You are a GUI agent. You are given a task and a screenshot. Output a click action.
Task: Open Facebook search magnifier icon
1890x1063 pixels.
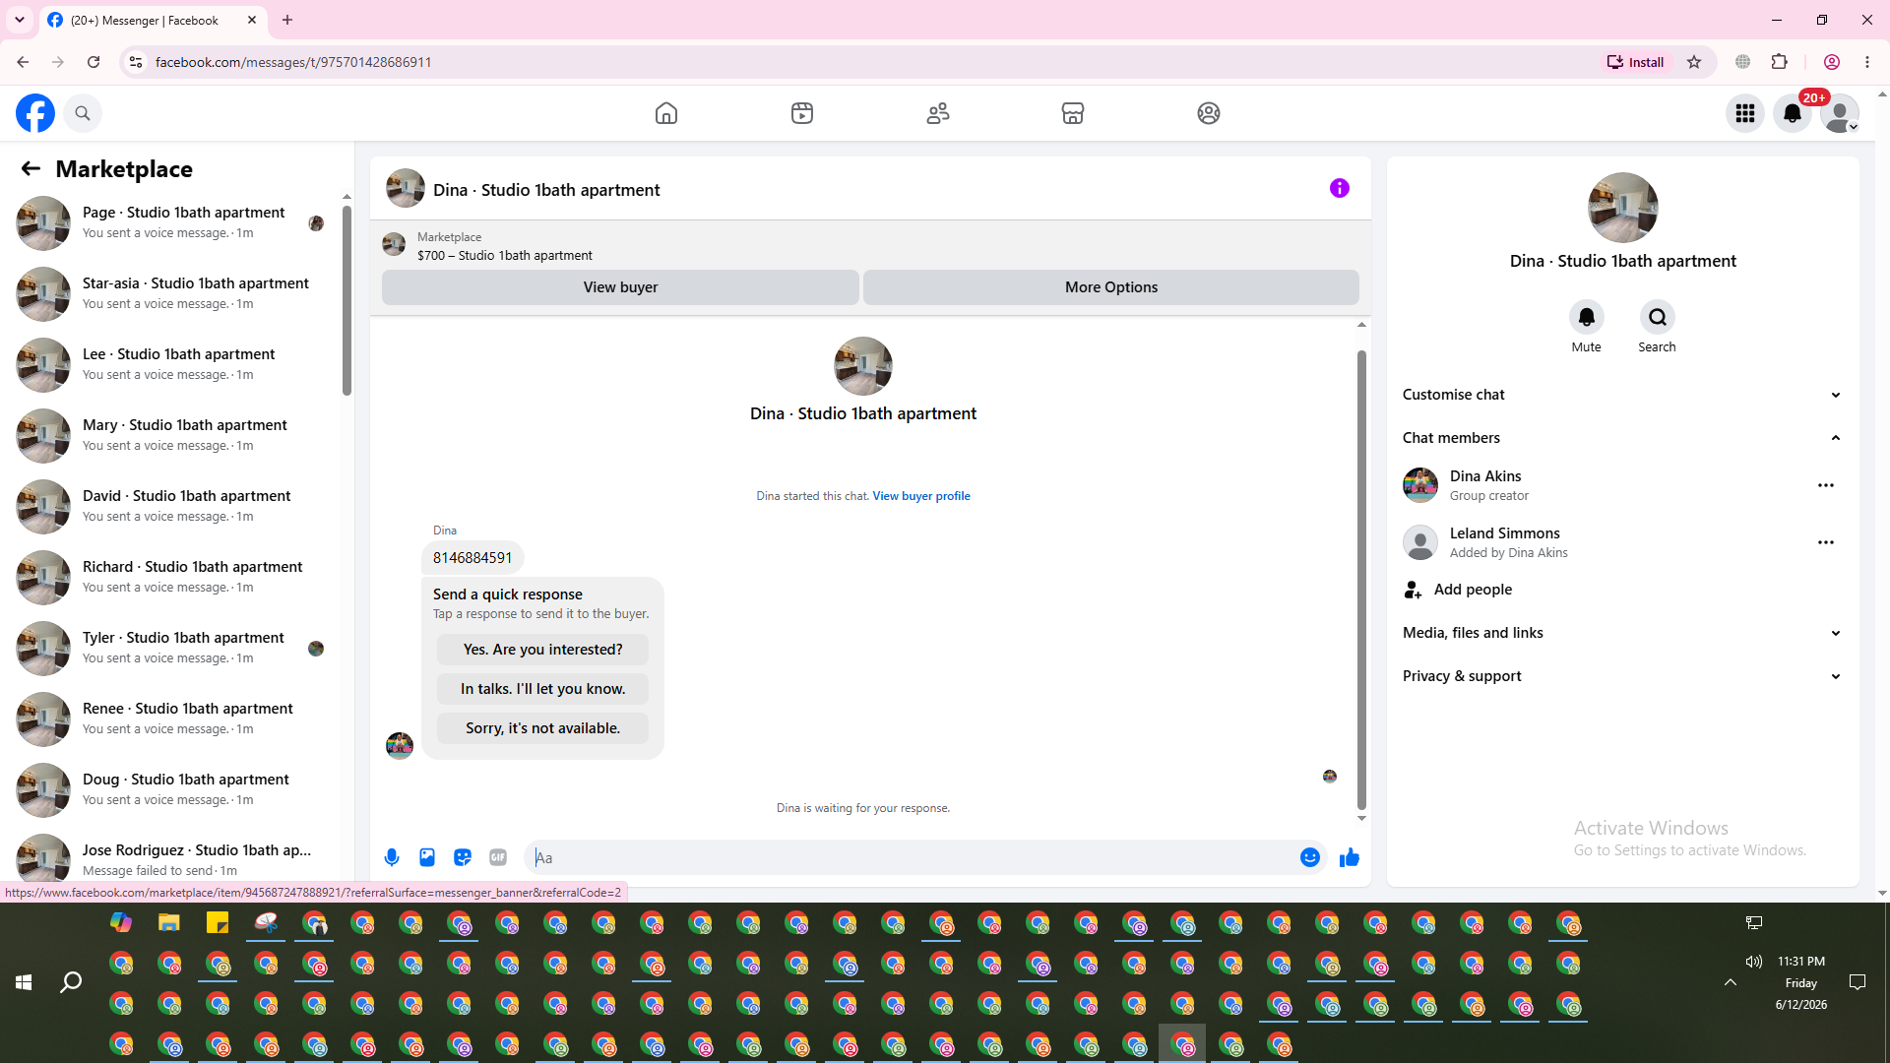pyautogui.click(x=83, y=113)
